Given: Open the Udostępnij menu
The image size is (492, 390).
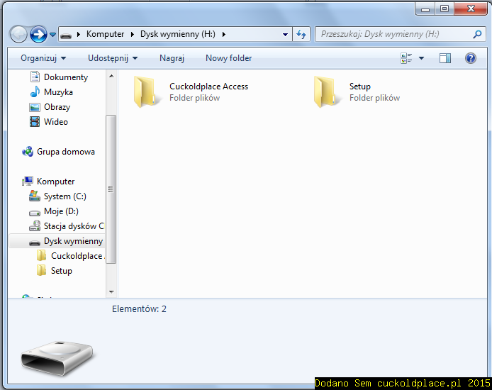Looking at the screenshot, I should click(x=112, y=58).
